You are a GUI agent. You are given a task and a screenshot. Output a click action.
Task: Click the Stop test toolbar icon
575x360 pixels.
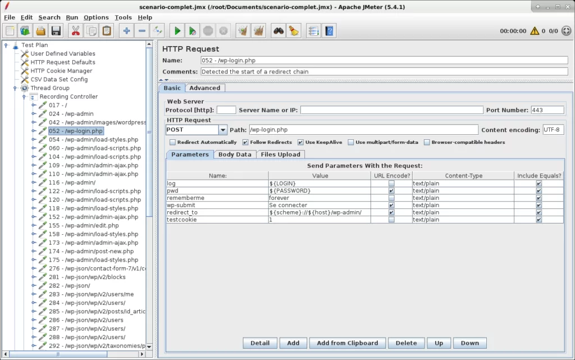(208, 31)
